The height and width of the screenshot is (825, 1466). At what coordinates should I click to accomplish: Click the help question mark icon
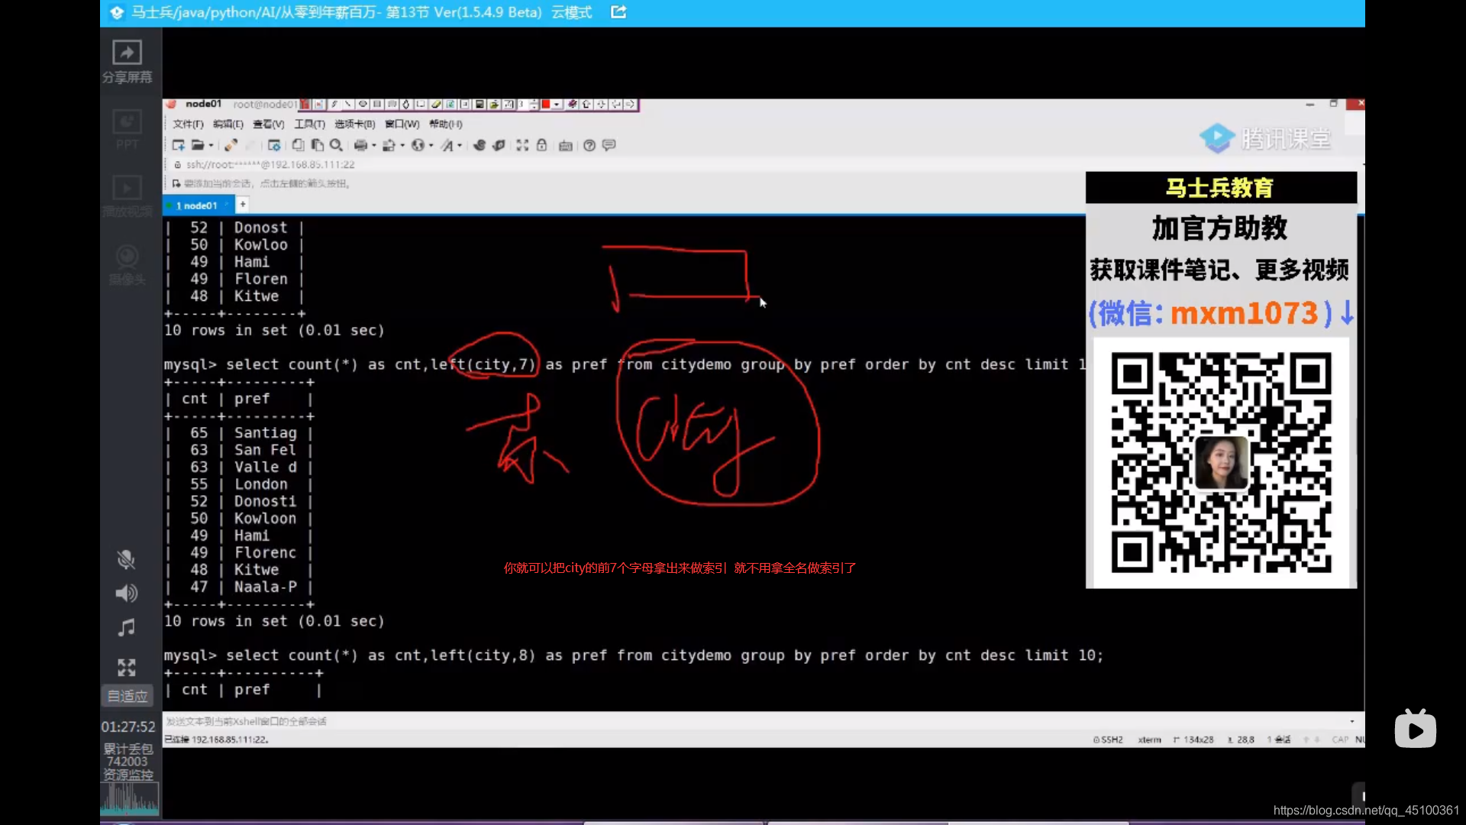coord(589,145)
